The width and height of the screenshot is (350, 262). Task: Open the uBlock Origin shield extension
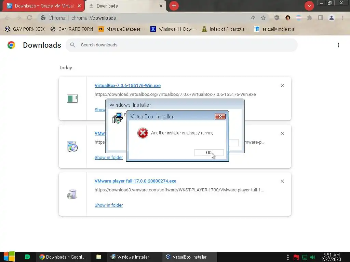click(x=277, y=18)
